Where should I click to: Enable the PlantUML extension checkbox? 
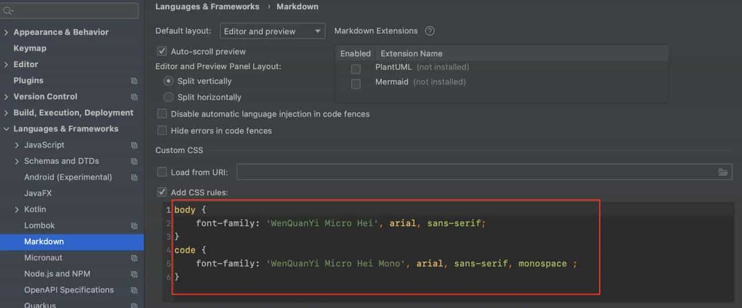point(356,69)
